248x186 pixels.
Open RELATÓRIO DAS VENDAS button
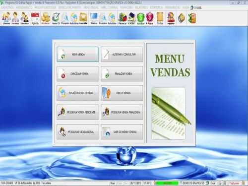point(78,93)
